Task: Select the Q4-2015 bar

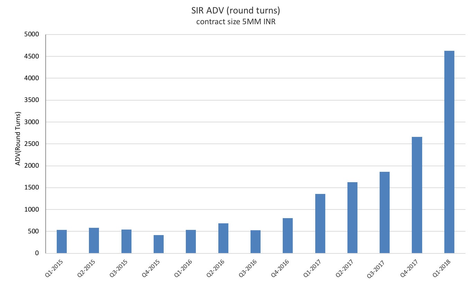Action: tap(158, 244)
